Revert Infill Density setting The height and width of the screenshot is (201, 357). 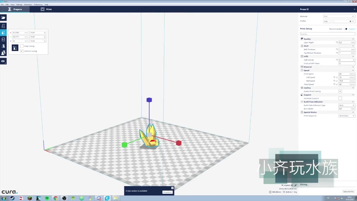(x=337, y=60)
